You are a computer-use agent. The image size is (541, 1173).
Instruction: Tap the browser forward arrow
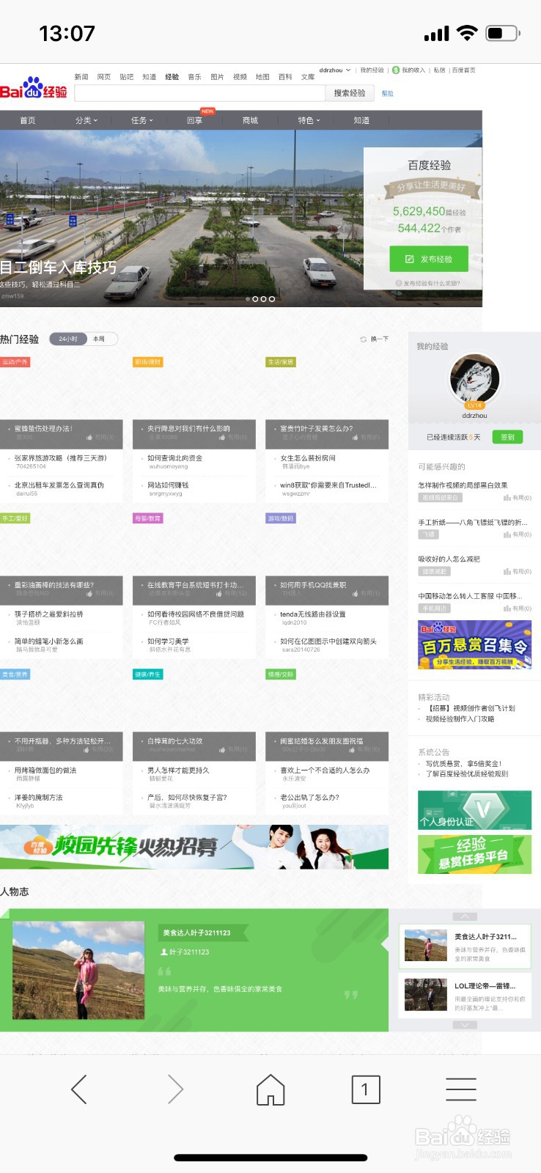click(x=175, y=1089)
